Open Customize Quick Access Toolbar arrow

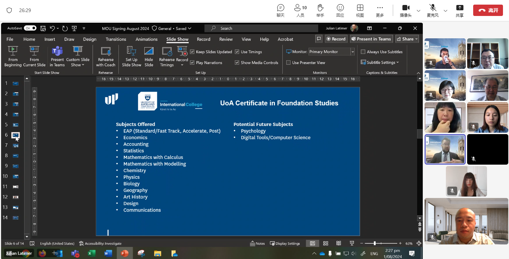(84, 28)
